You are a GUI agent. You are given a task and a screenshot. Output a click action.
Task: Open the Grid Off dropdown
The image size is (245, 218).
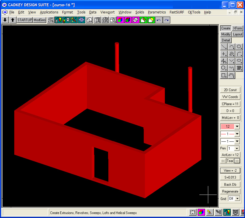click(x=237, y=199)
